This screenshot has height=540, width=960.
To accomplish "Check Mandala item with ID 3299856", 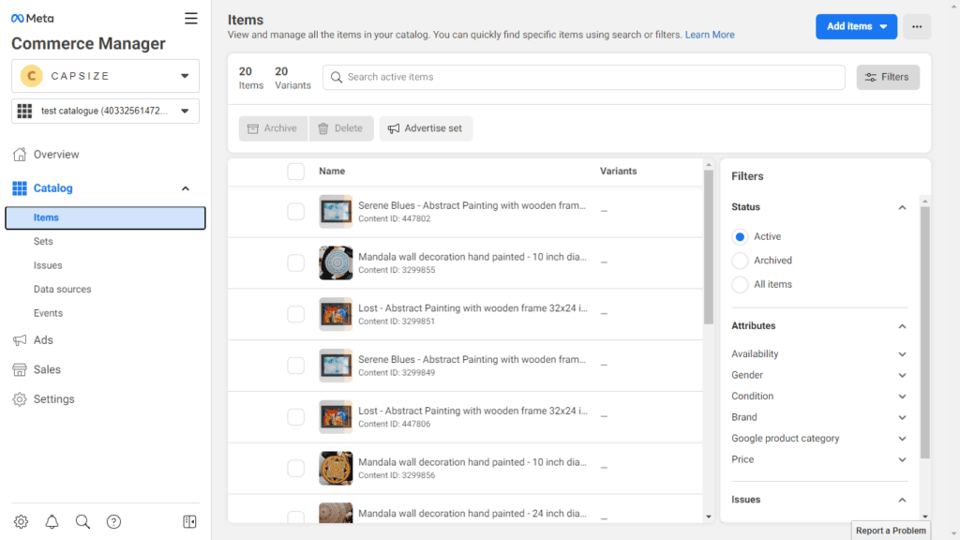I will pos(295,469).
